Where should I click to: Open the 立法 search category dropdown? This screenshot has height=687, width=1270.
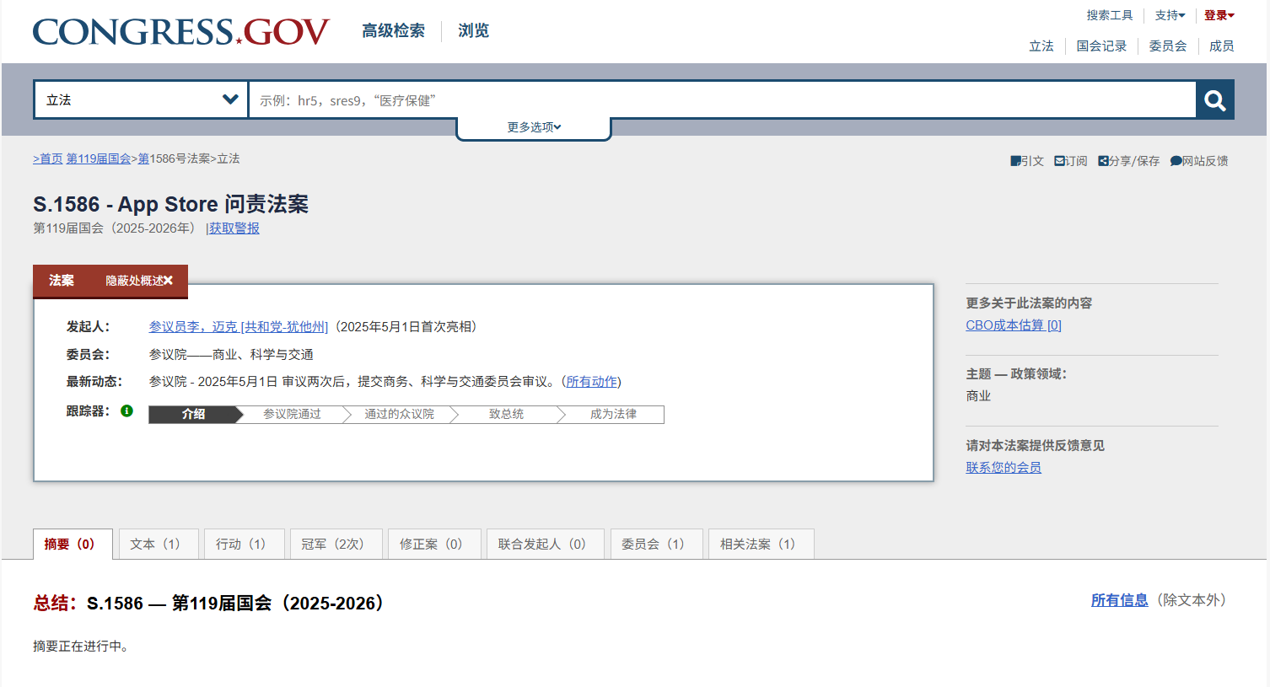coord(141,100)
